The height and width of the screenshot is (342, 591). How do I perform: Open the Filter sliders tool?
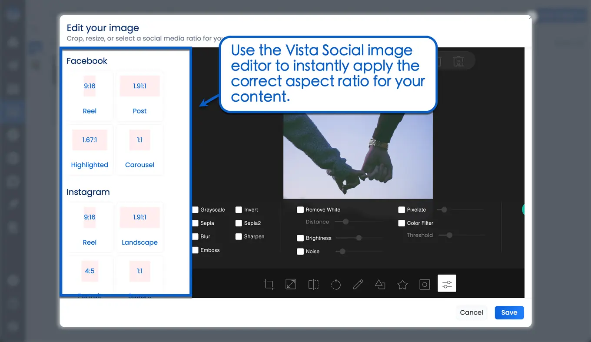pyautogui.click(x=447, y=284)
